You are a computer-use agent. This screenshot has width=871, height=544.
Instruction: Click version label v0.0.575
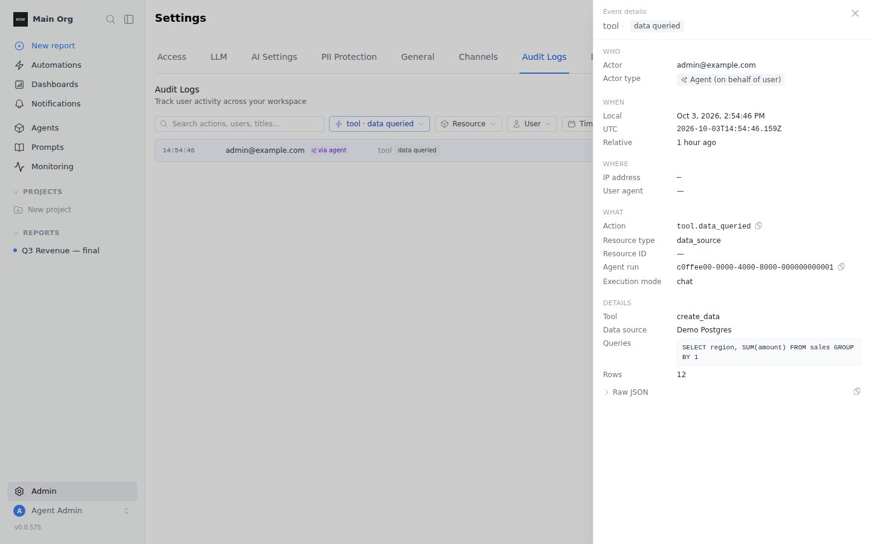[x=28, y=528]
